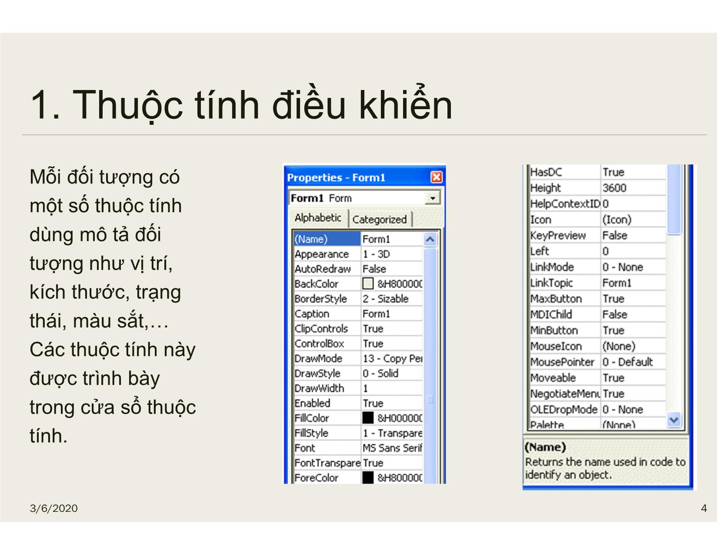Click the '13 - Copy Pen' value
This screenshot has width=717, height=554.
pyautogui.click(x=392, y=358)
